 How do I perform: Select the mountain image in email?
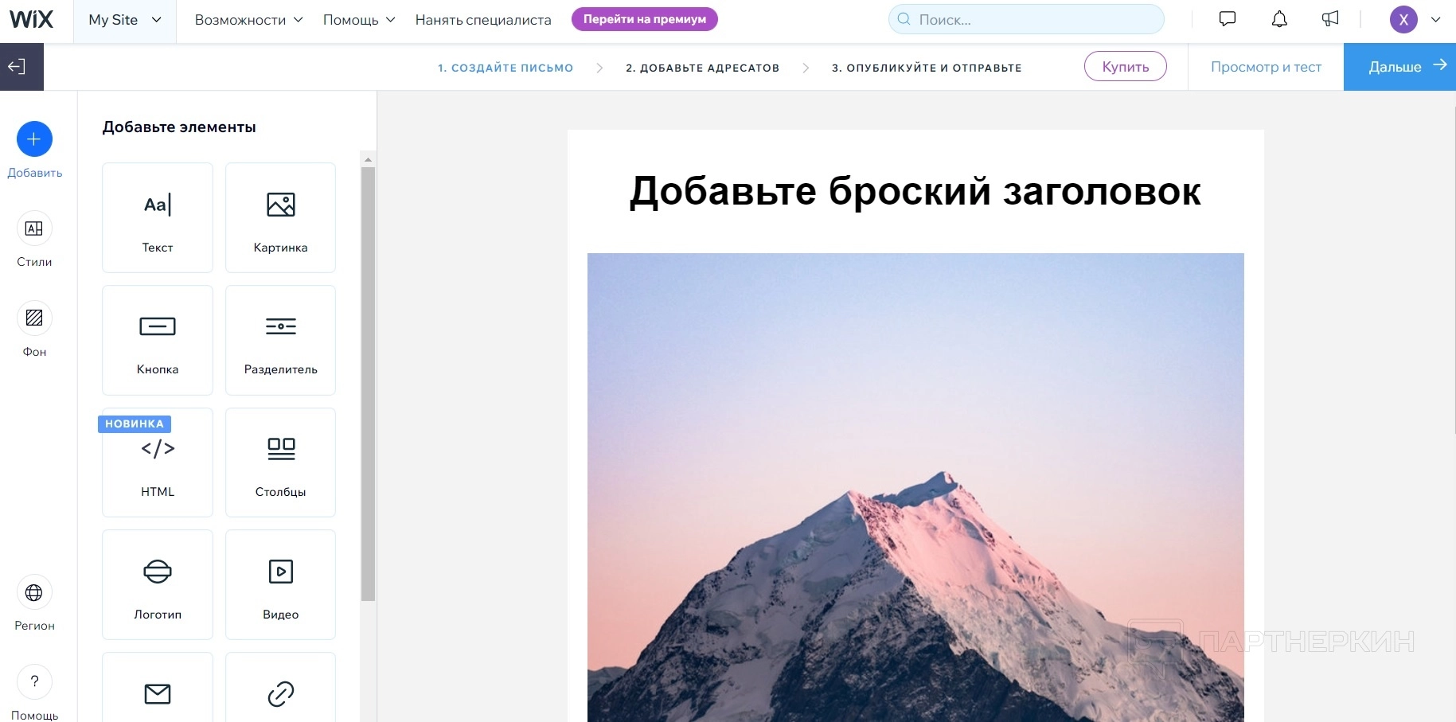pos(915,487)
